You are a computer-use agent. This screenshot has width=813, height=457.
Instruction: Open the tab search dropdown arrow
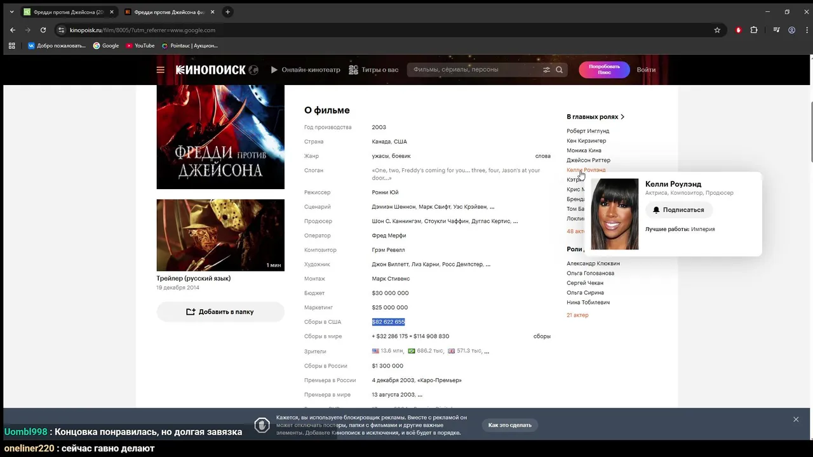click(11, 12)
